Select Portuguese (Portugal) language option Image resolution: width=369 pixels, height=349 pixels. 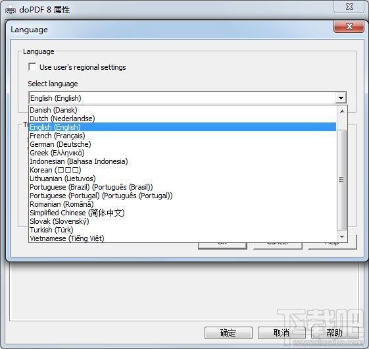(x=182, y=196)
